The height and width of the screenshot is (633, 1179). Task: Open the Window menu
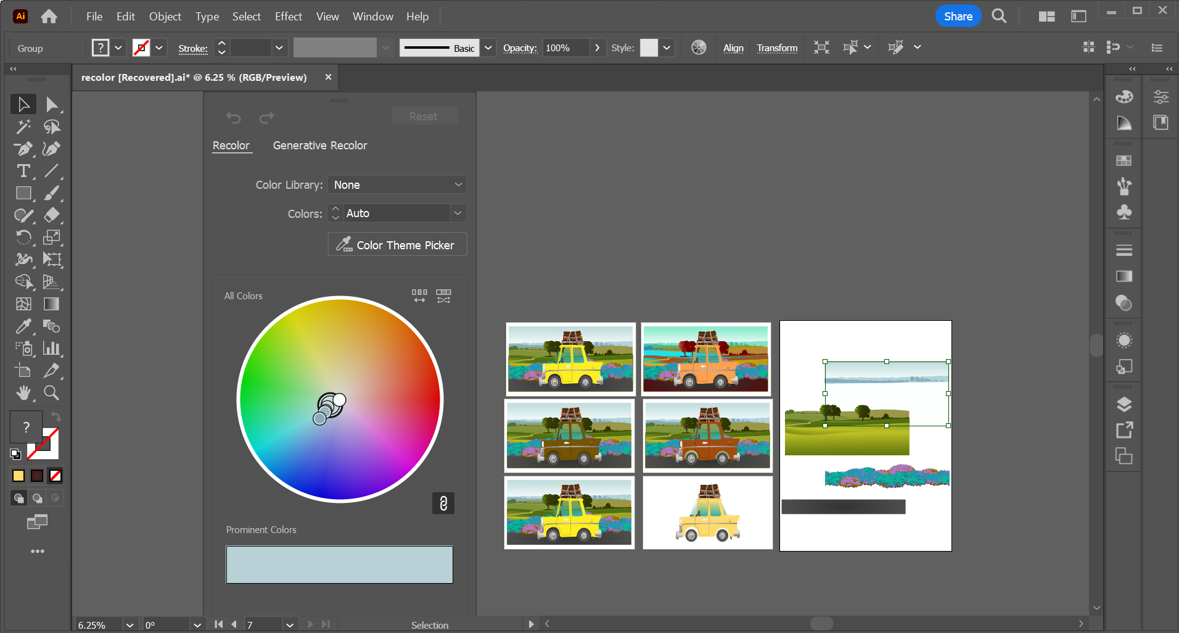pyautogui.click(x=372, y=16)
